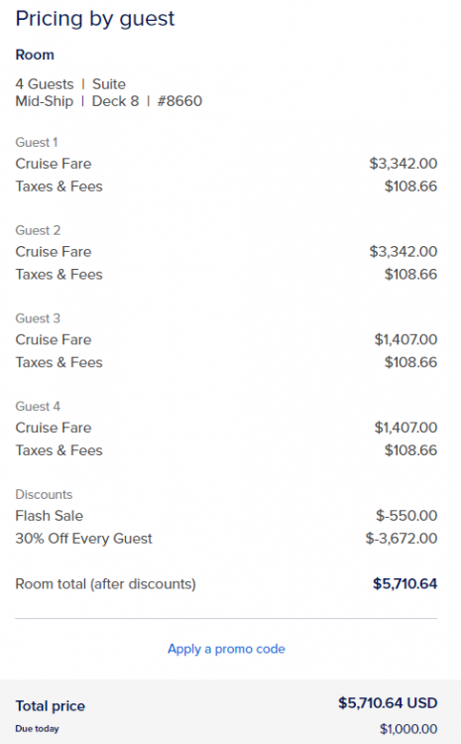Click Guest 4 Taxes & Fees amount
The image size is (461, 744).
click(410, 449)
